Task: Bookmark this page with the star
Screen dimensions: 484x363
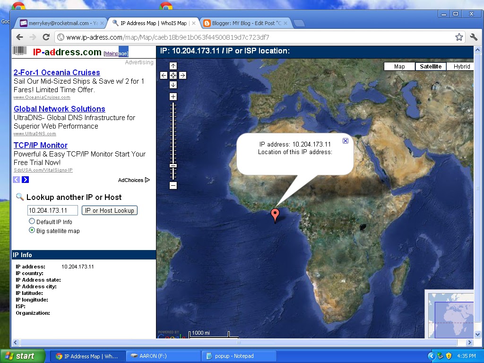Action: click(x=459, y=37)
